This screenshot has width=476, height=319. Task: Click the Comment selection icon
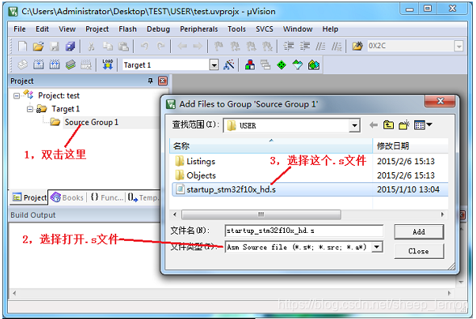pos(320,46)
